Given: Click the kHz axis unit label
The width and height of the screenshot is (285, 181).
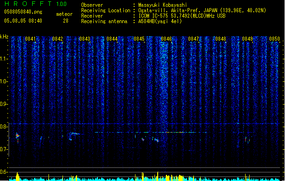Looking at the screenshot, I should point(4,37).
